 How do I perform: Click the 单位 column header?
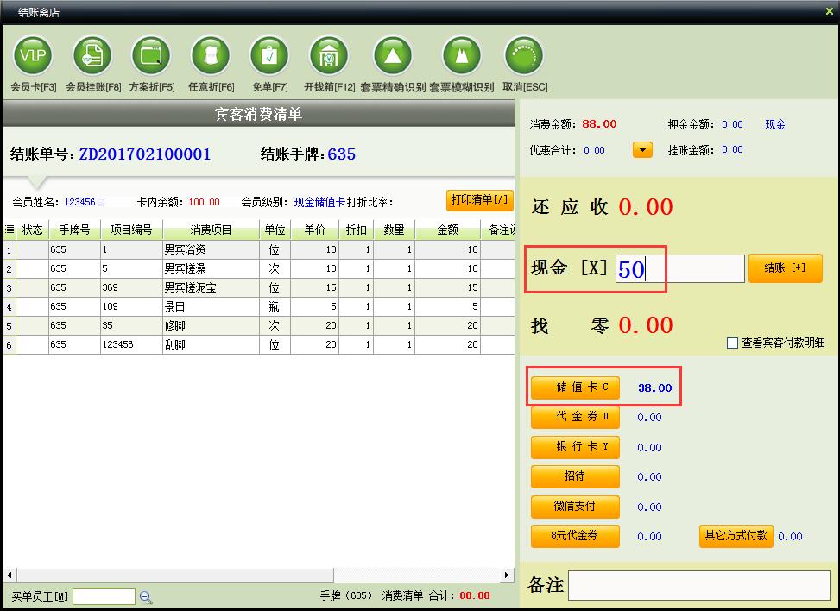(x=275, y=230)
